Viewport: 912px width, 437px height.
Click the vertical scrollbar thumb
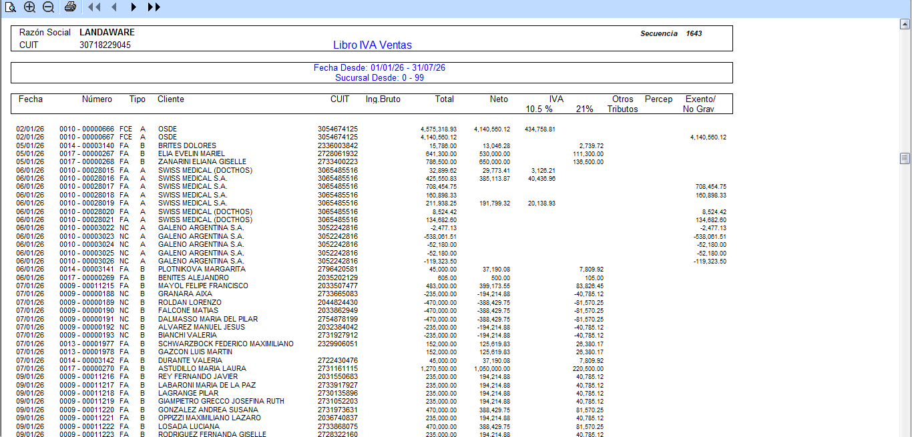(x=905, y=158)
